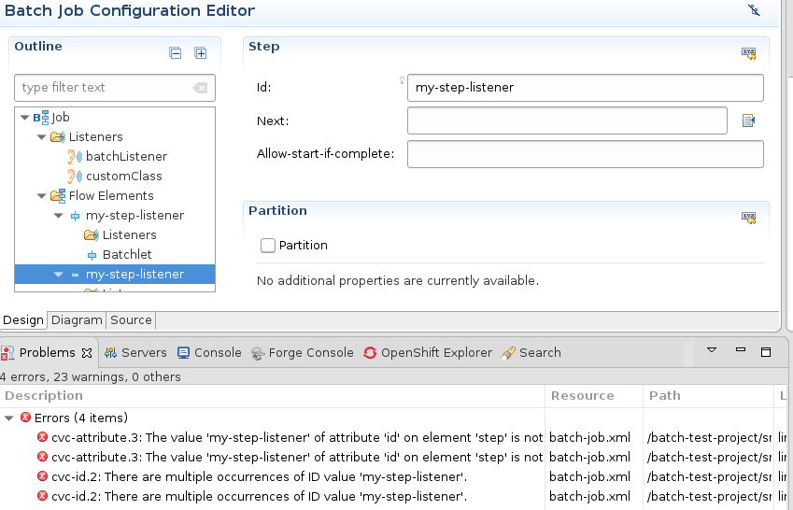
Task: Select the batchListener listener node
Action: [126, 157]
